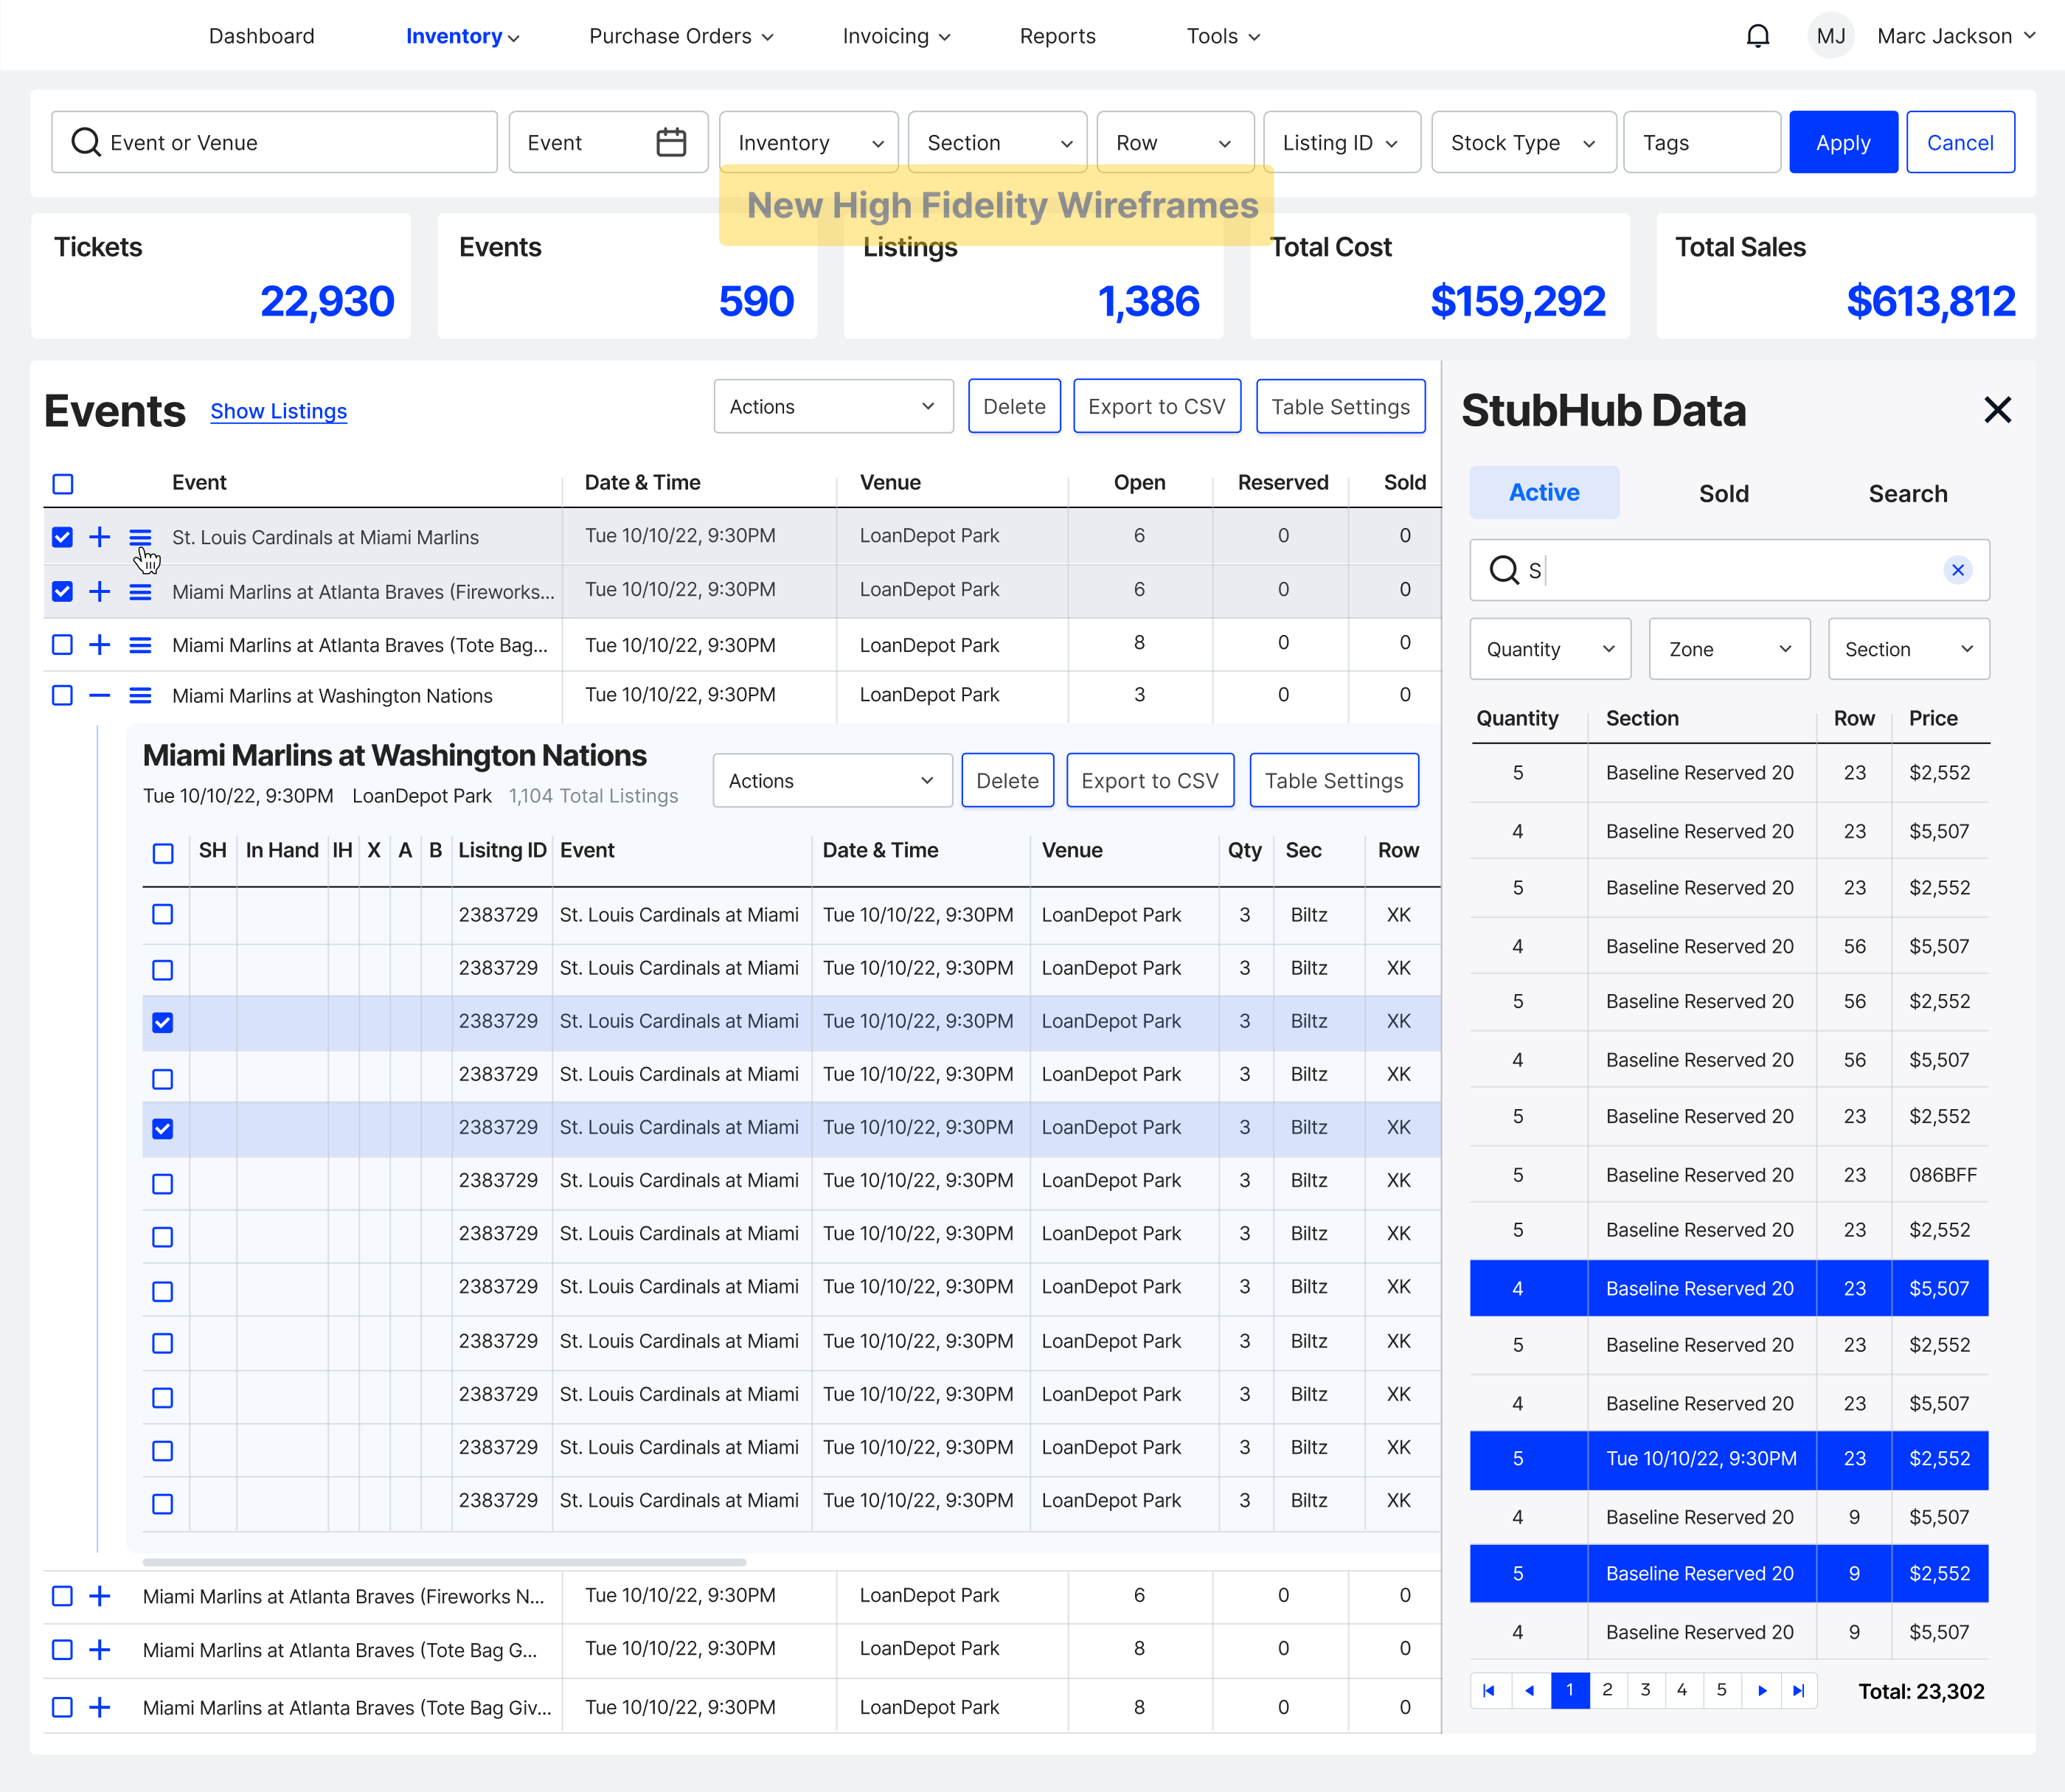Switch to the Sold tab
This screenshot has width=2065, height=1792.
tap(1723, 494)
